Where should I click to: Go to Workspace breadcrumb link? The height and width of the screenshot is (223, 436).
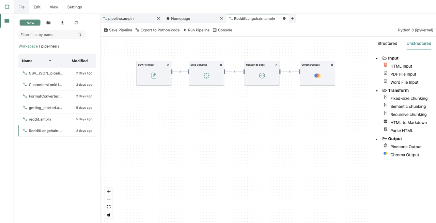point(28,46)
